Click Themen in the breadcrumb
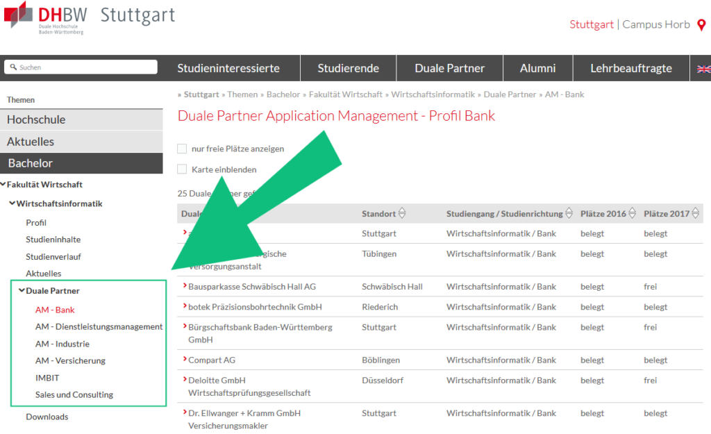This screenshot has height=434, width=711. point(242,94)
